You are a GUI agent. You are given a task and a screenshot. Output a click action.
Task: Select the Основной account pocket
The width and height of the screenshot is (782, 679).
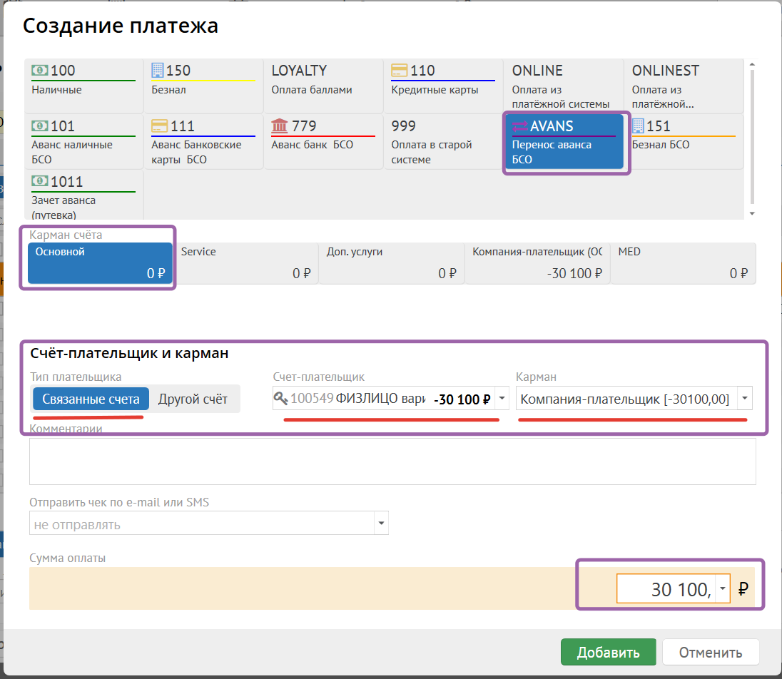click(100, 262)
